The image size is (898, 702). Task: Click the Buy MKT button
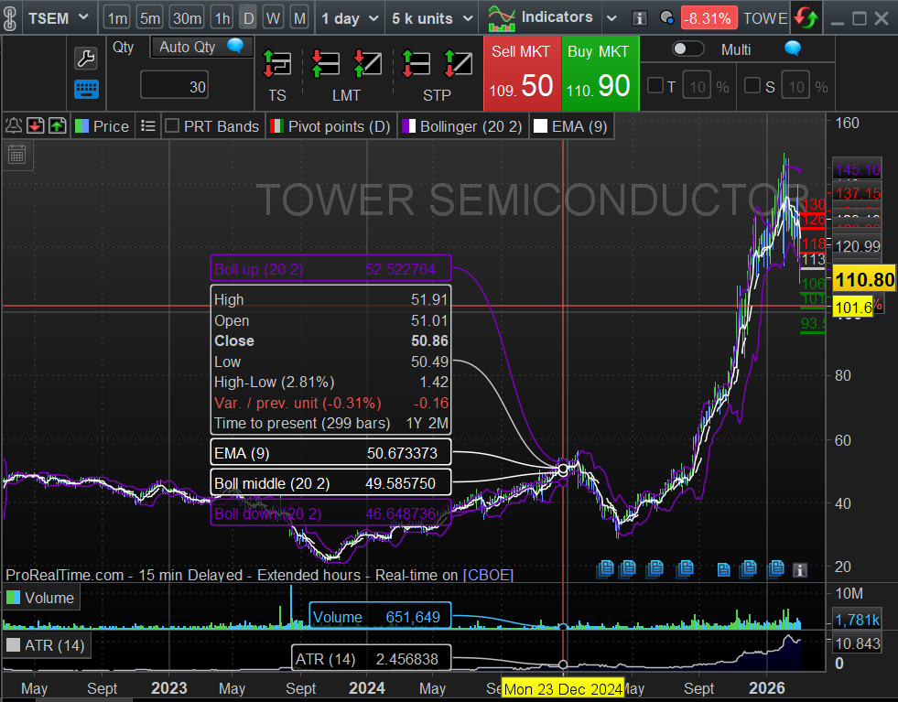click(599, 73)
